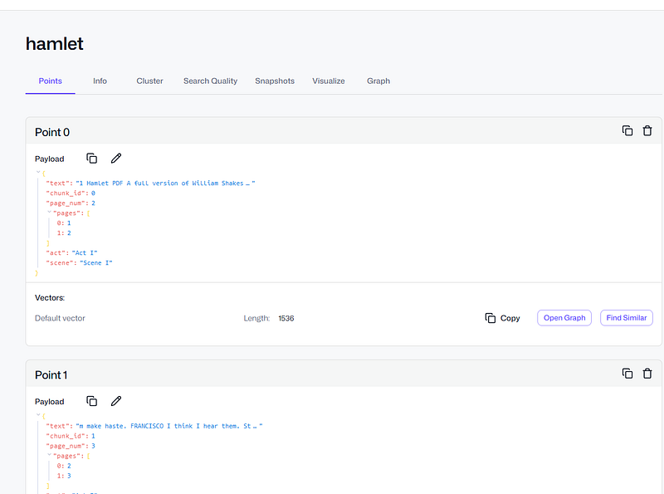Click the "0: 1" pages entry in Point 0
The height and width of the screenshot is (494, 664).
coord(64,223)
